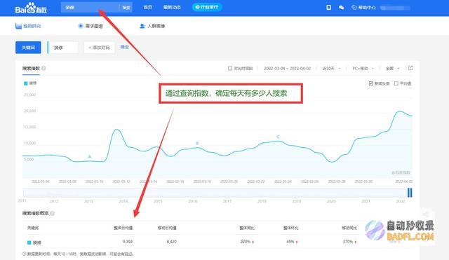
Task: Click the 370% mobile year-on-year value
Action: tap(348, 242)
